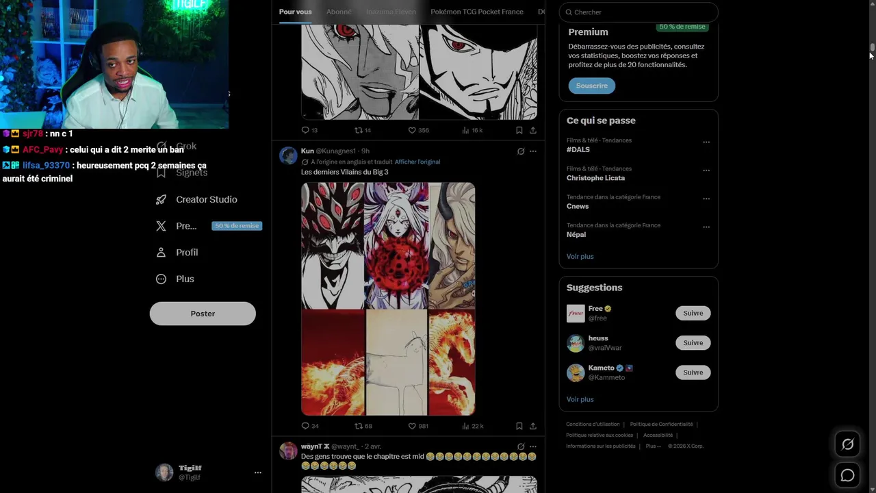The image size is (876, 493).
Task: Open the Tigilf account avatar
Action: click(x=164, y=472)
